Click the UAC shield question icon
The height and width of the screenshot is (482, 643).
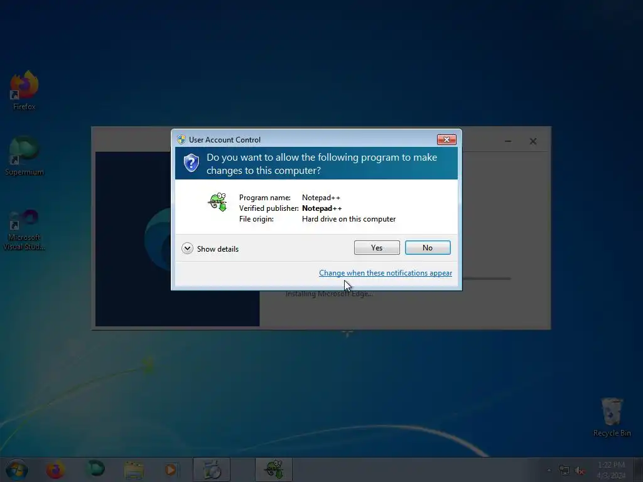pyautogui.click(x=191, y=163)
